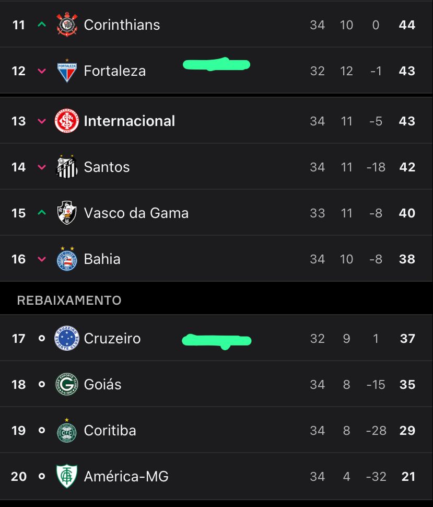Open the Santos team name
The height and width of the screenshot is (507, 433).
[107, 167]
